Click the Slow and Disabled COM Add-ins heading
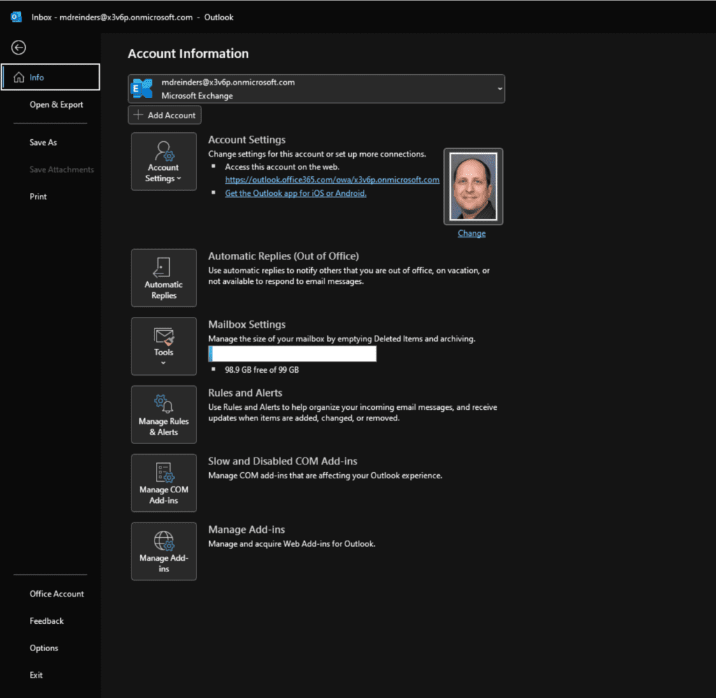The width and height of the screenshot is (716, 698). tap(282, 461)
